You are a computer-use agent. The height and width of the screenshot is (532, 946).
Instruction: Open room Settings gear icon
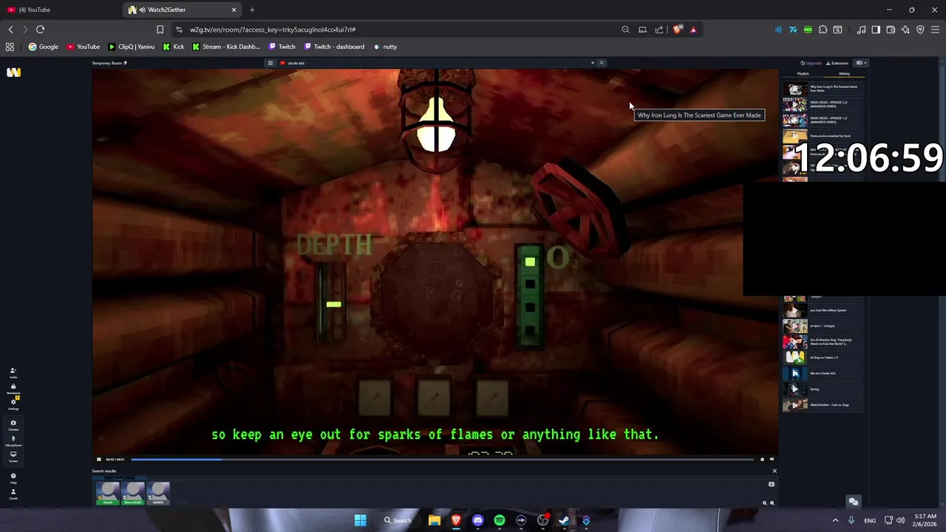13,403
